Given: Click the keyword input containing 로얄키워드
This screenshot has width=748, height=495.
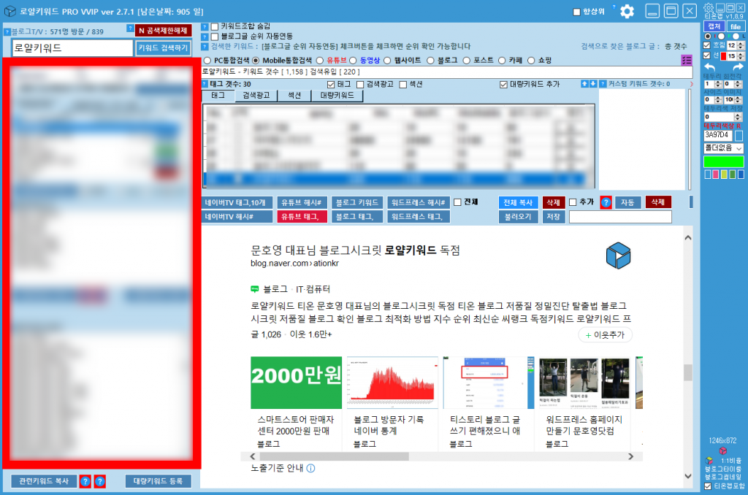Looking at the screenshot, I should pos(72,48).
